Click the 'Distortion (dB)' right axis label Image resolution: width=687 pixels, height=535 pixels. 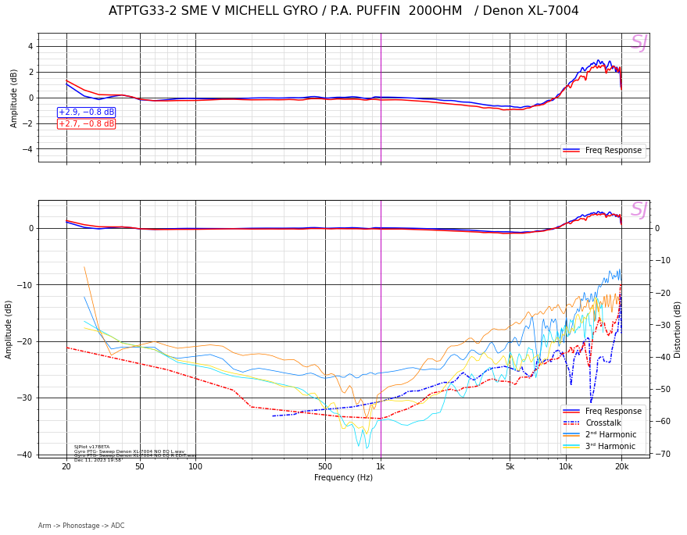click(x=678, y=330)
